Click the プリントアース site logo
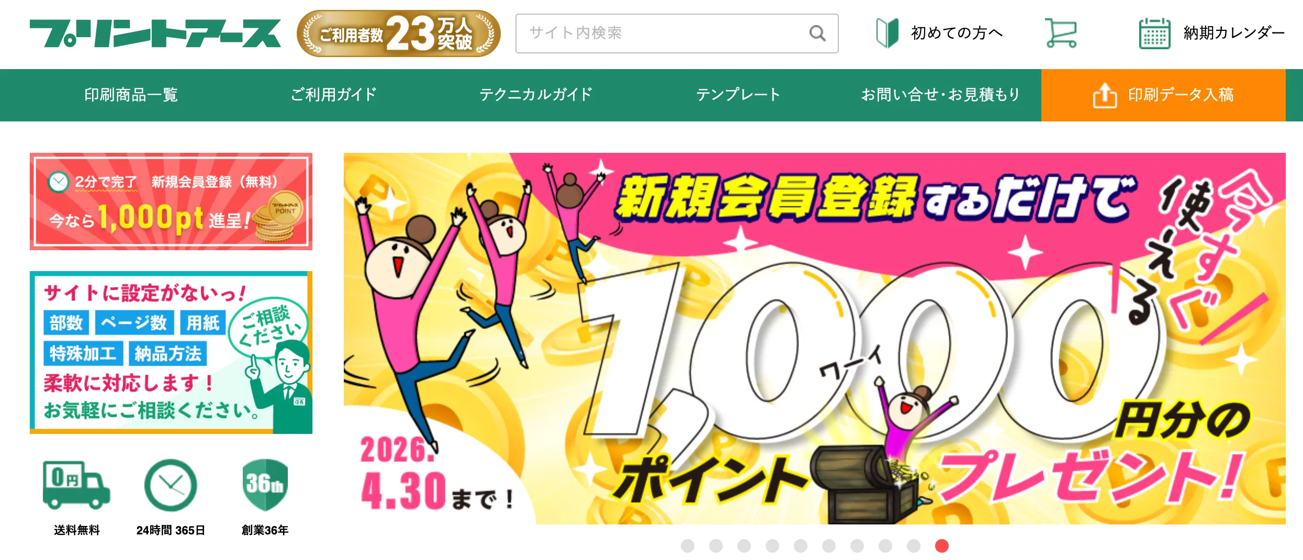The width and height of the screenshot is (1303, 560). (x=155, y=33)
